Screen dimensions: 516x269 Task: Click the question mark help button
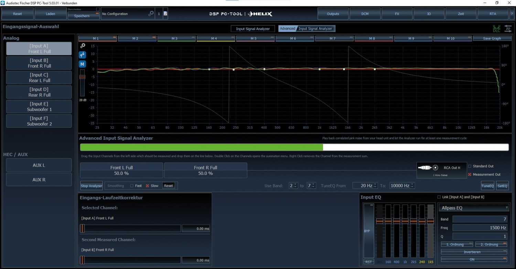pyautogui.click(x=512, y=14)
